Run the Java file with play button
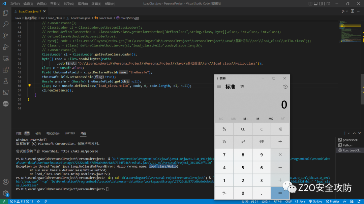This screenshot has height=204, width=364. (x=343, y=11)
